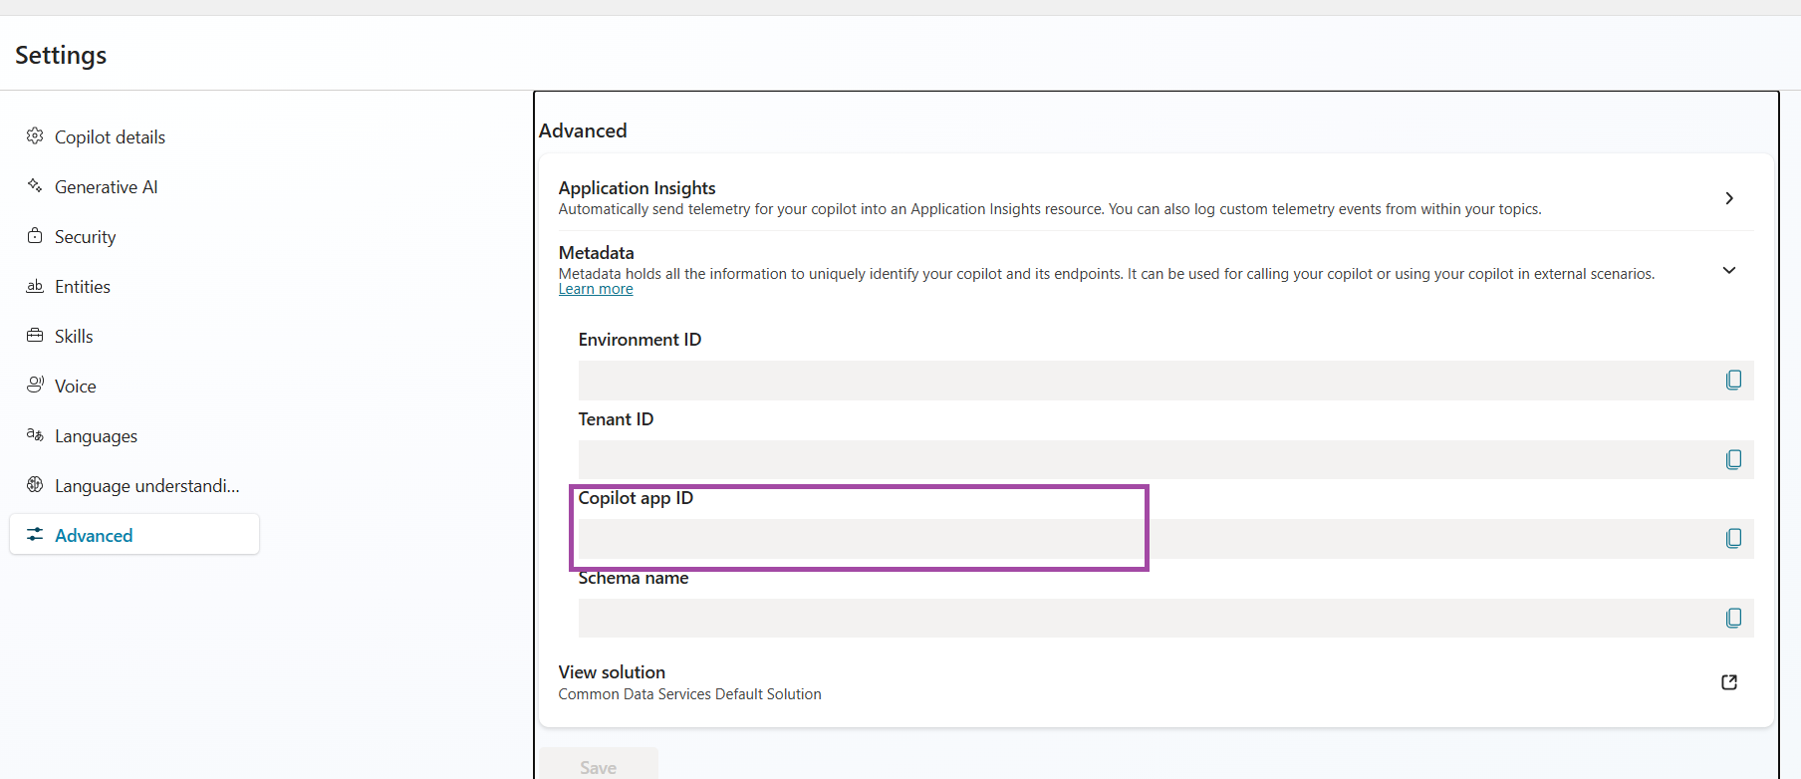Go to Entities settings page
The width and height of the screenshot is (1801, 779).
point(83,287)
